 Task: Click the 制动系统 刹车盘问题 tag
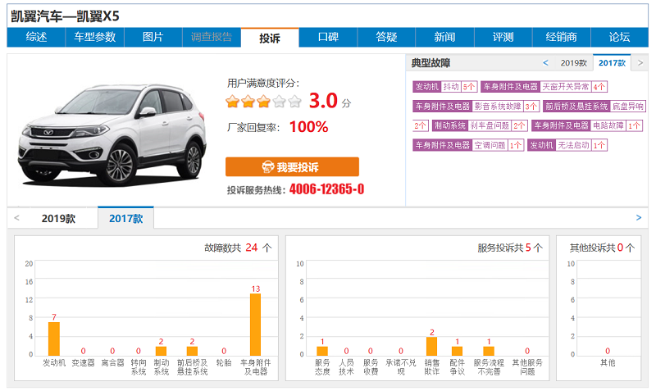point(480,125)
